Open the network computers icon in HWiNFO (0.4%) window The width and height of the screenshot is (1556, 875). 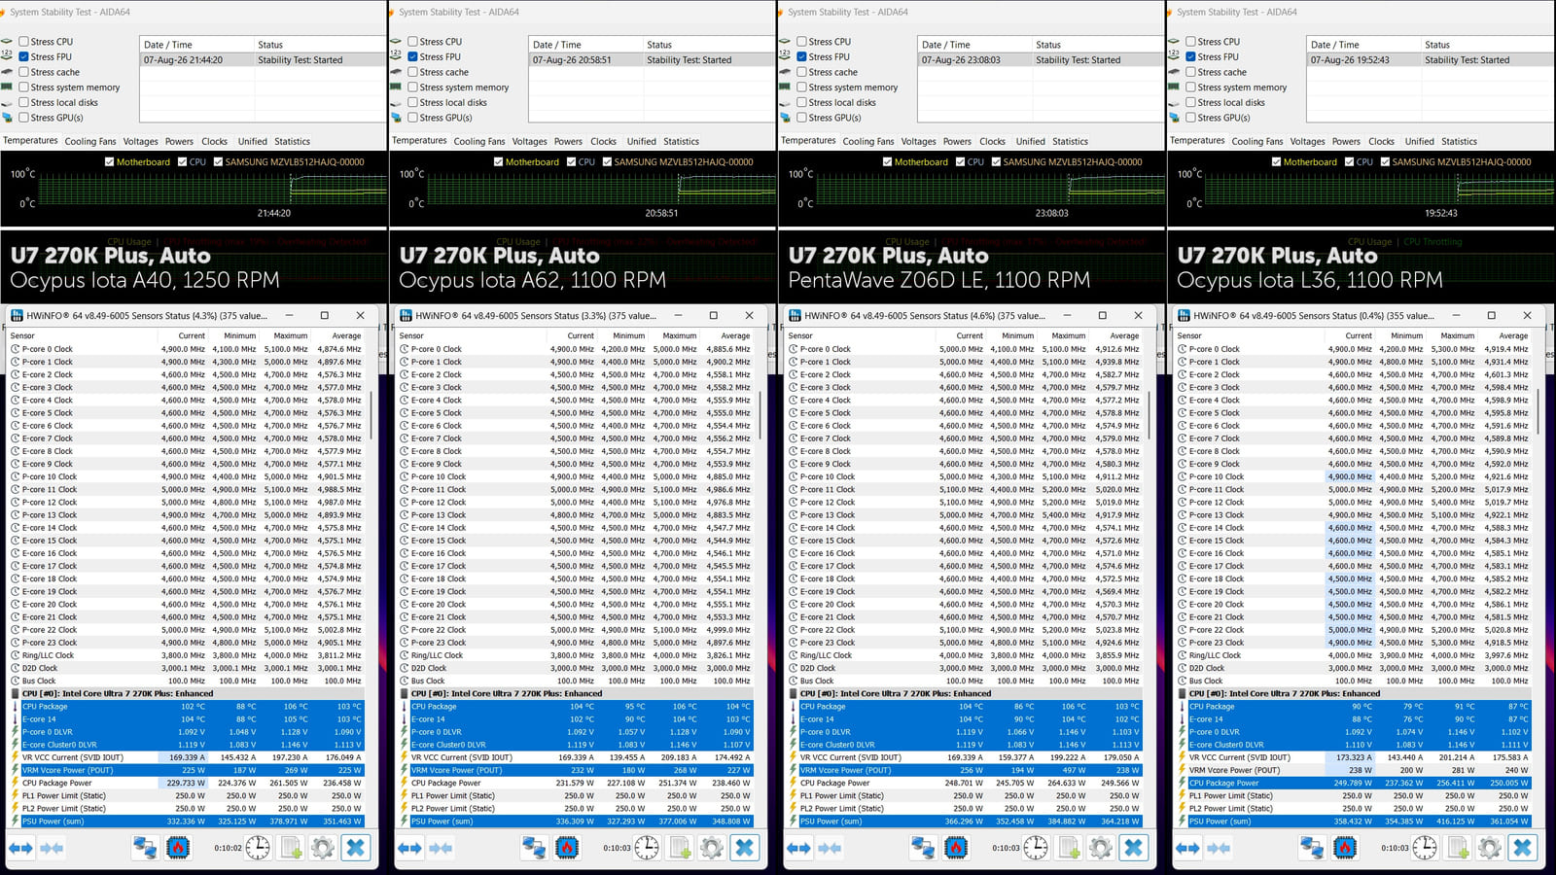[x=1312, y=848]
